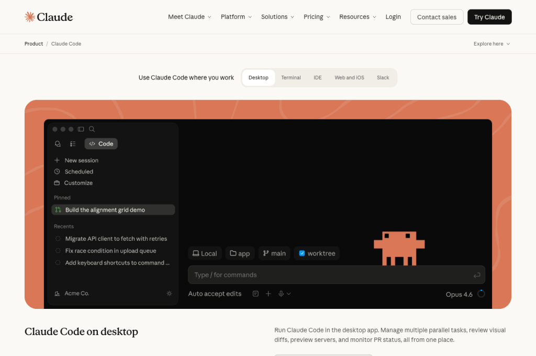Click the green branch icon of pinned session
The image size is (536, 356).
[58, 209]
